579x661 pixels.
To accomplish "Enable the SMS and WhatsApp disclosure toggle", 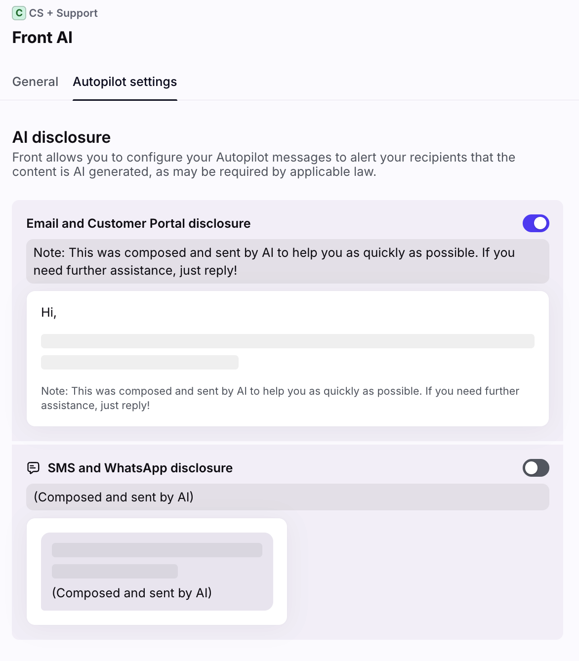I will tap(536, 468).
